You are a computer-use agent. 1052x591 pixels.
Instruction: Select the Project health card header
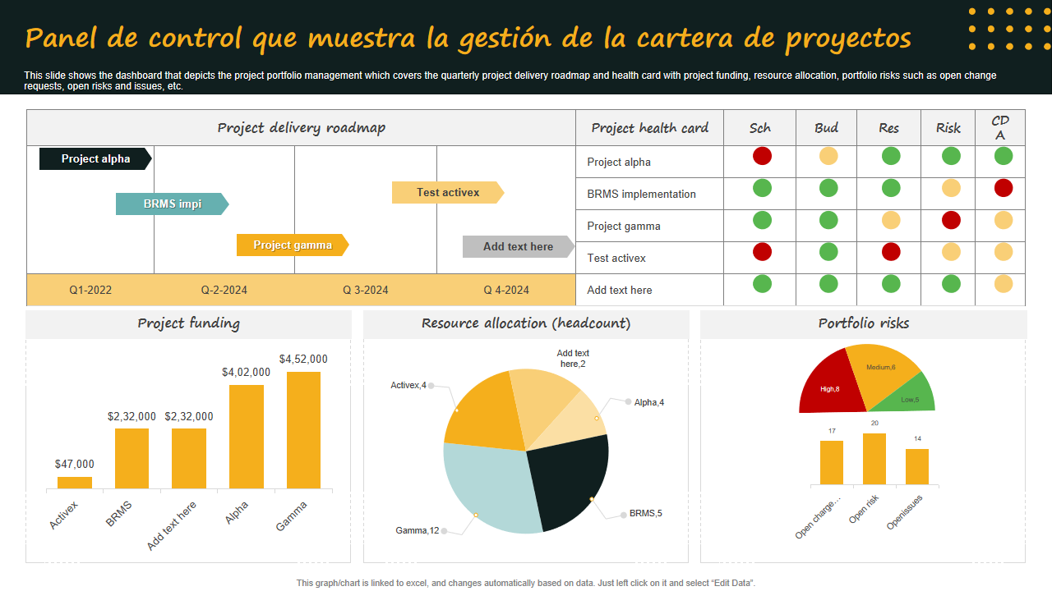(649, 127)
